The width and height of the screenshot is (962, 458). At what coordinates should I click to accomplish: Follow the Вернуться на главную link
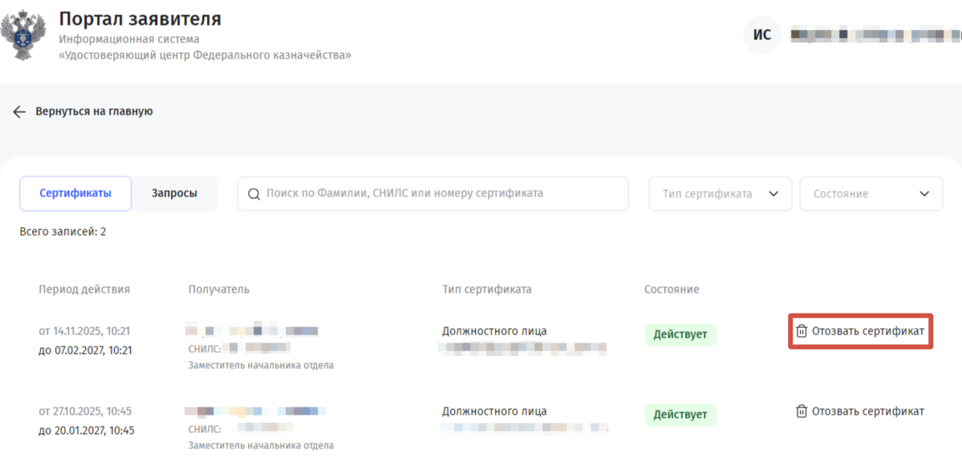click(x=94, y=111)
